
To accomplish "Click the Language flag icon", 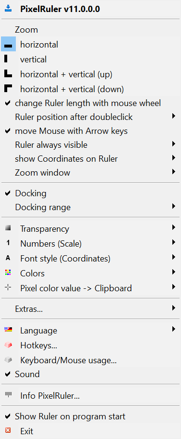I will click(x=8, y=330).
